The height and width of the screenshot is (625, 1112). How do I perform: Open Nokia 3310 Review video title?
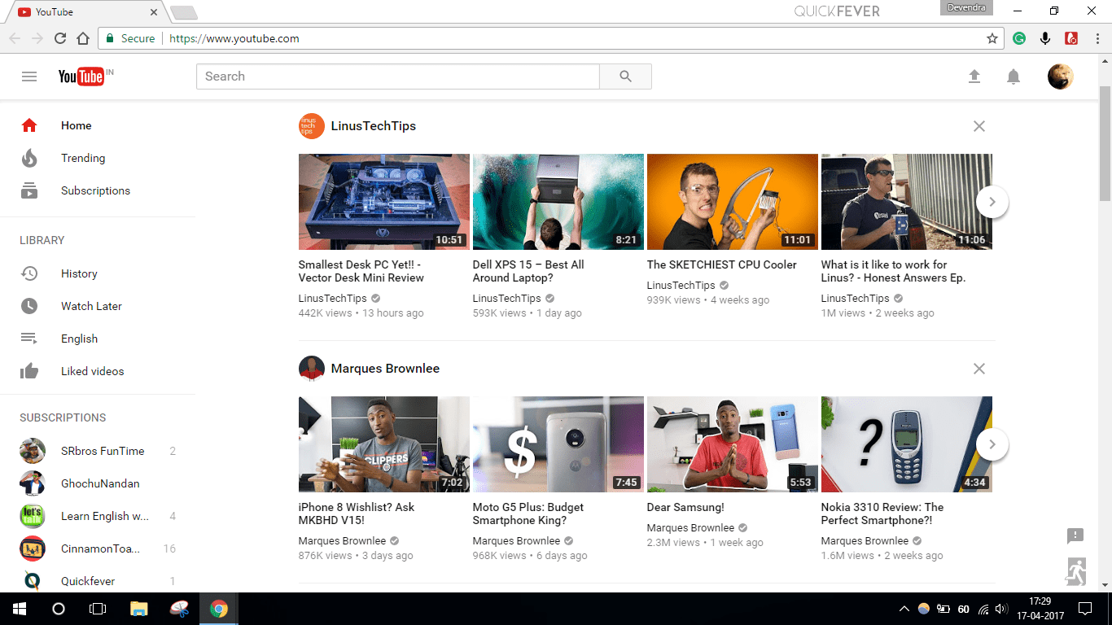click(x=882, y=514)
